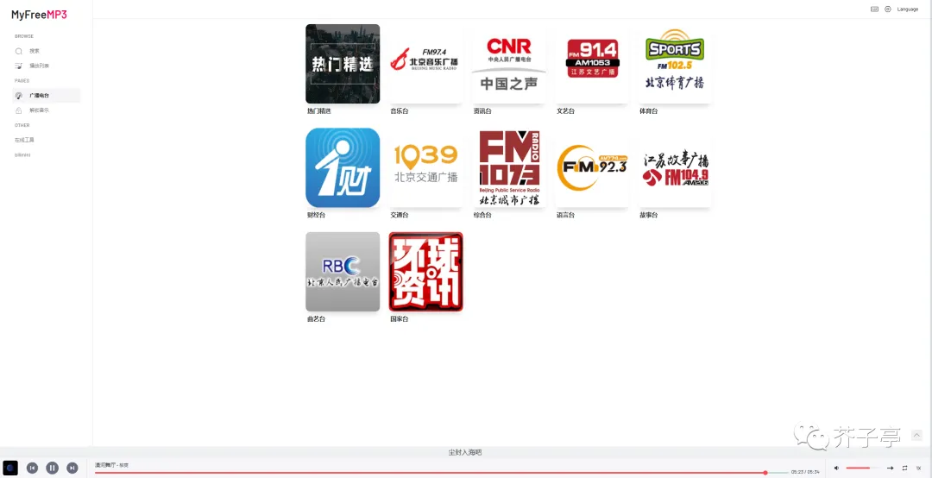Open the blue 财 finance station logo
This screenshot has height=478, width=932.
coord(343,167)
